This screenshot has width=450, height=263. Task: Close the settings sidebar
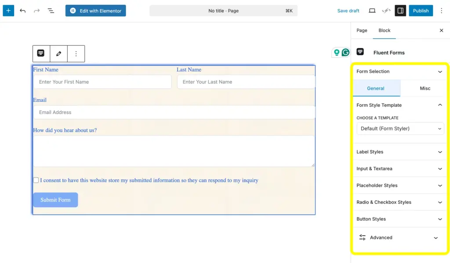[441, 30]
